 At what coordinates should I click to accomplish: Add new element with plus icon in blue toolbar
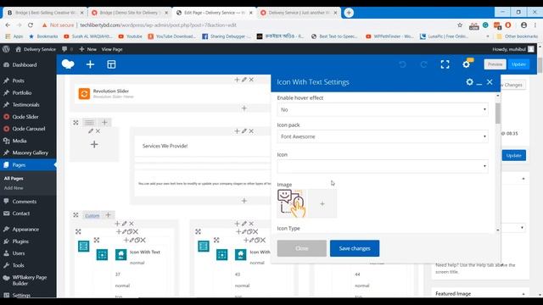(x=90, y=64)
